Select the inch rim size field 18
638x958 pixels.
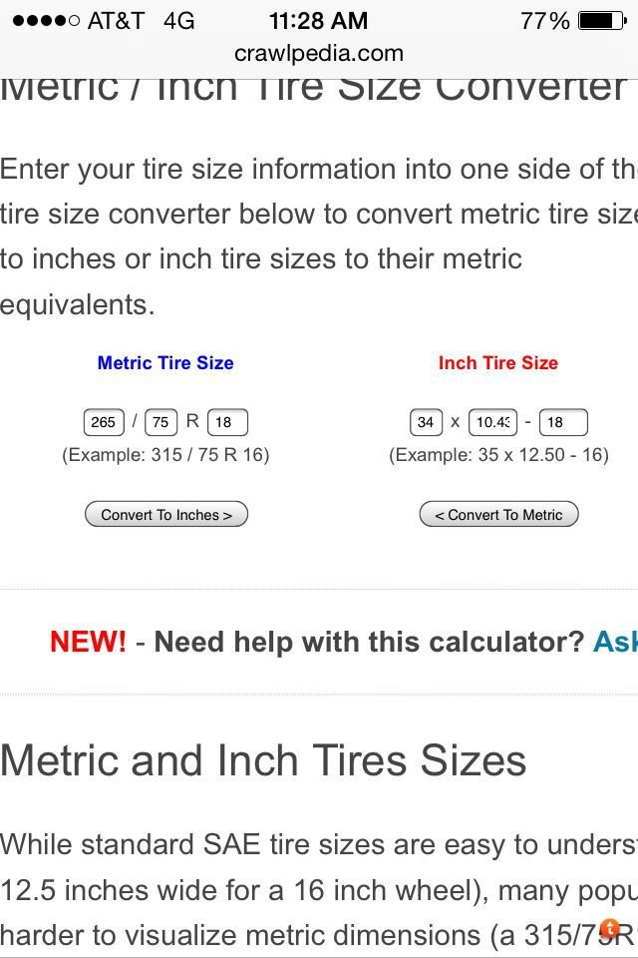(563, 422)
